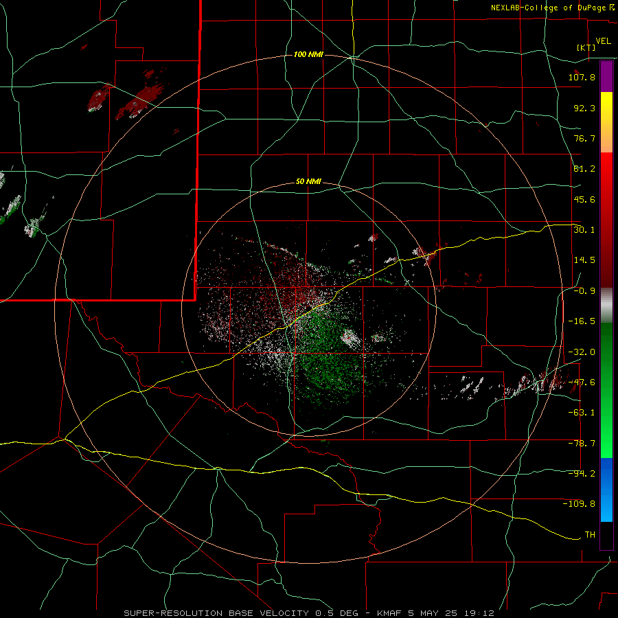Select the 14.5 legend value
The width and height of the screenshot is (618, 618).
click(x=584, y=260)
